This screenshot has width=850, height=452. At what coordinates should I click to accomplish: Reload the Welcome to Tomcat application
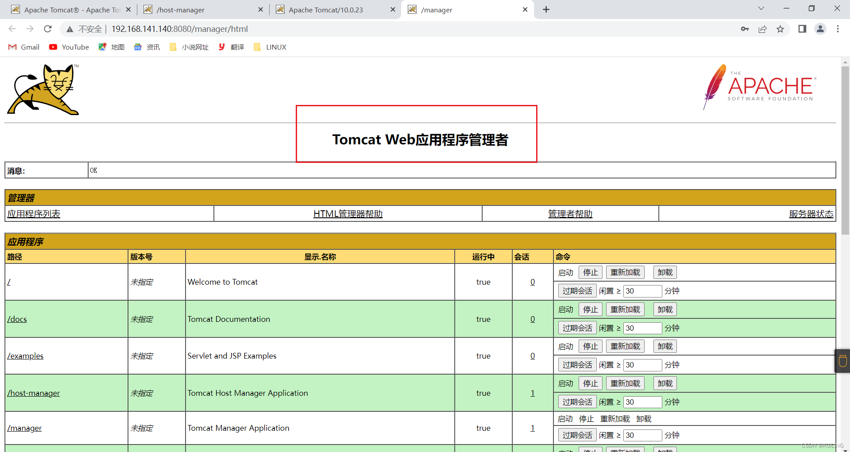click(625, 272)
